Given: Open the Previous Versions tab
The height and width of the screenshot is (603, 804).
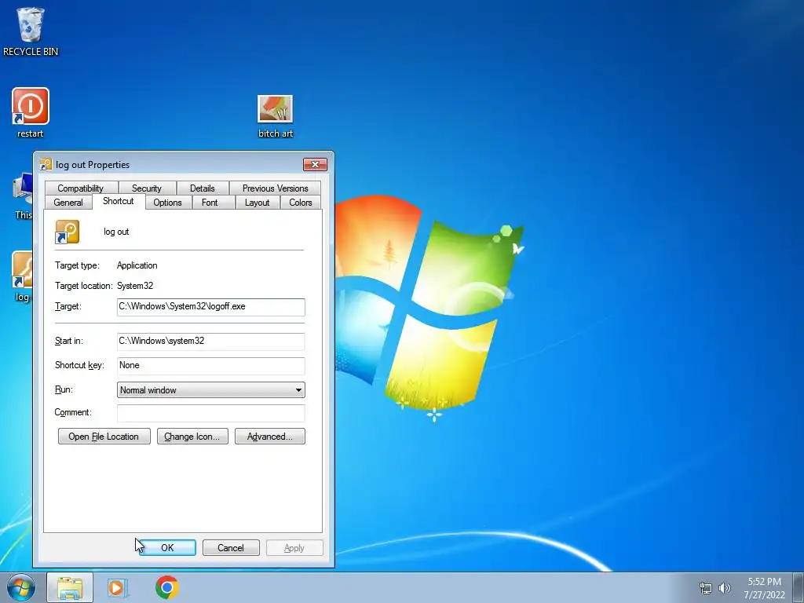Looking at the screenshot, I should [275, 188].
